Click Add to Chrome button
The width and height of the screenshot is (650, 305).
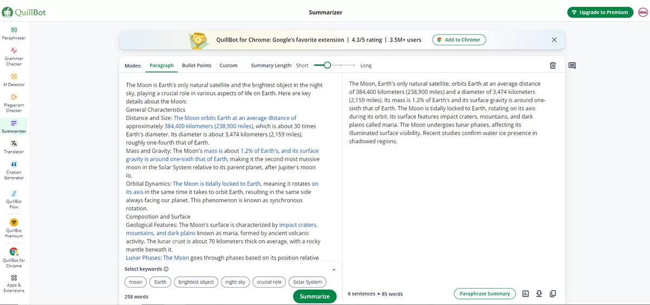coord(459,39)
